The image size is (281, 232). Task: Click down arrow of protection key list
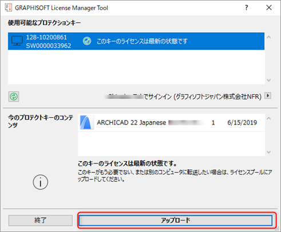tap(269, 80)
